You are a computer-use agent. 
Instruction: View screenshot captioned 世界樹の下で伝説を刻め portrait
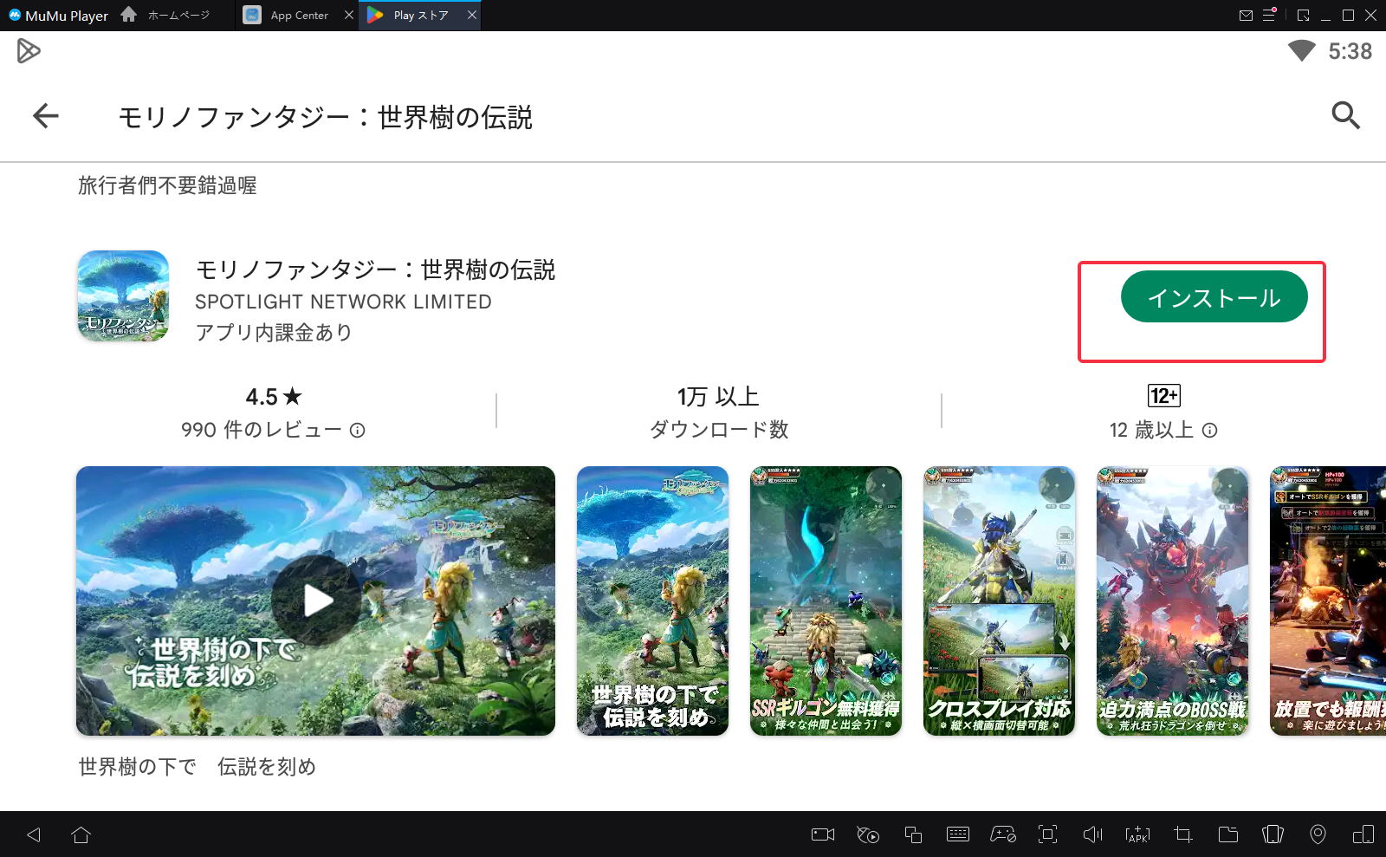(x=652, y=601)
